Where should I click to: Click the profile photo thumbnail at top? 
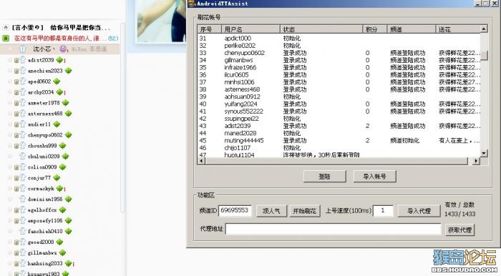162,21
